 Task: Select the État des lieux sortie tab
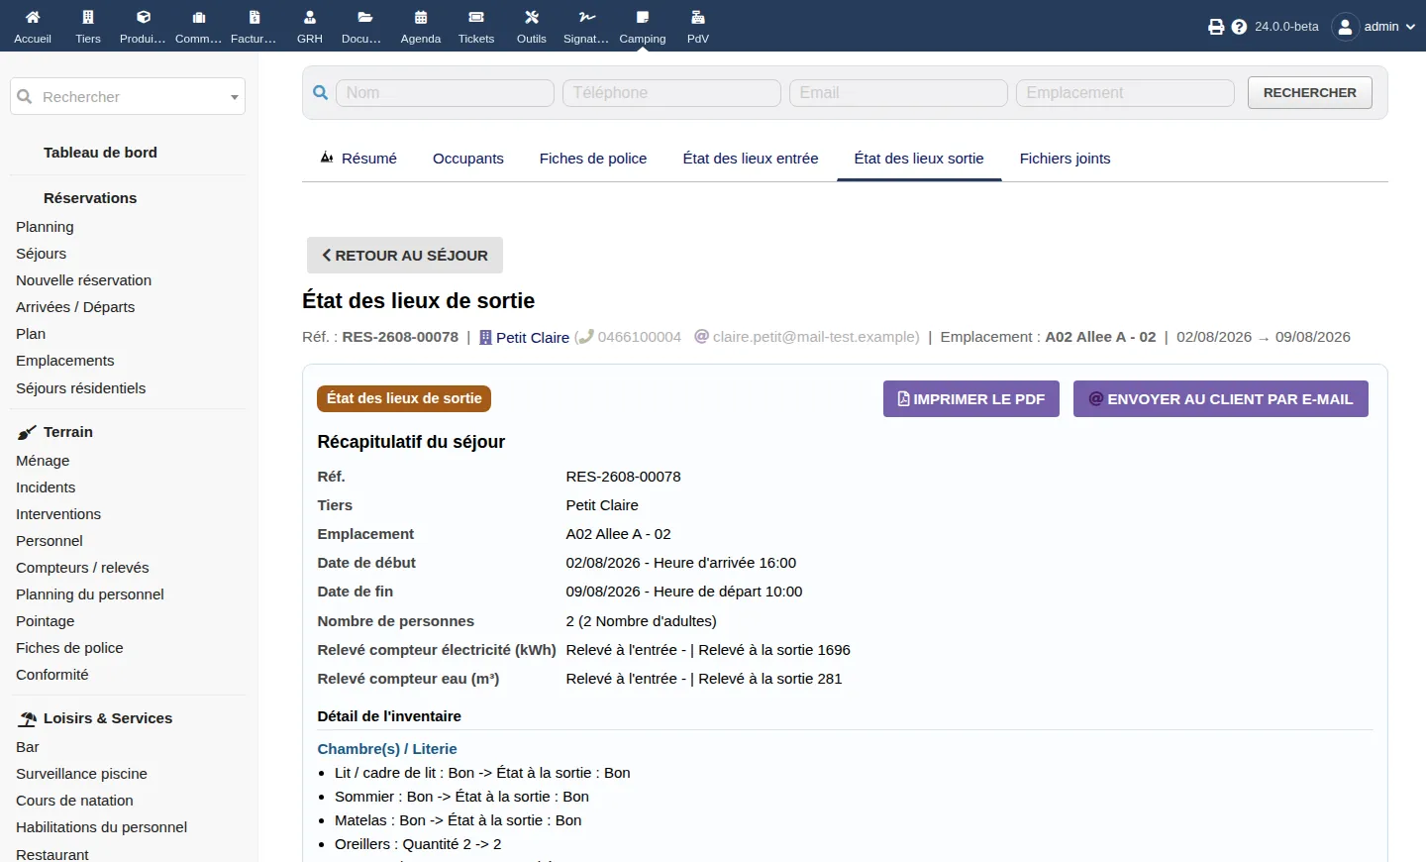(x=919, y=159)
